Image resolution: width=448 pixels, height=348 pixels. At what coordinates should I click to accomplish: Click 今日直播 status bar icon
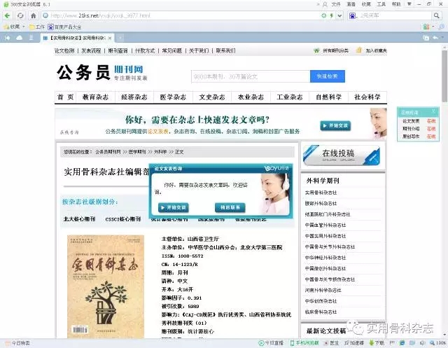(271, 343)
